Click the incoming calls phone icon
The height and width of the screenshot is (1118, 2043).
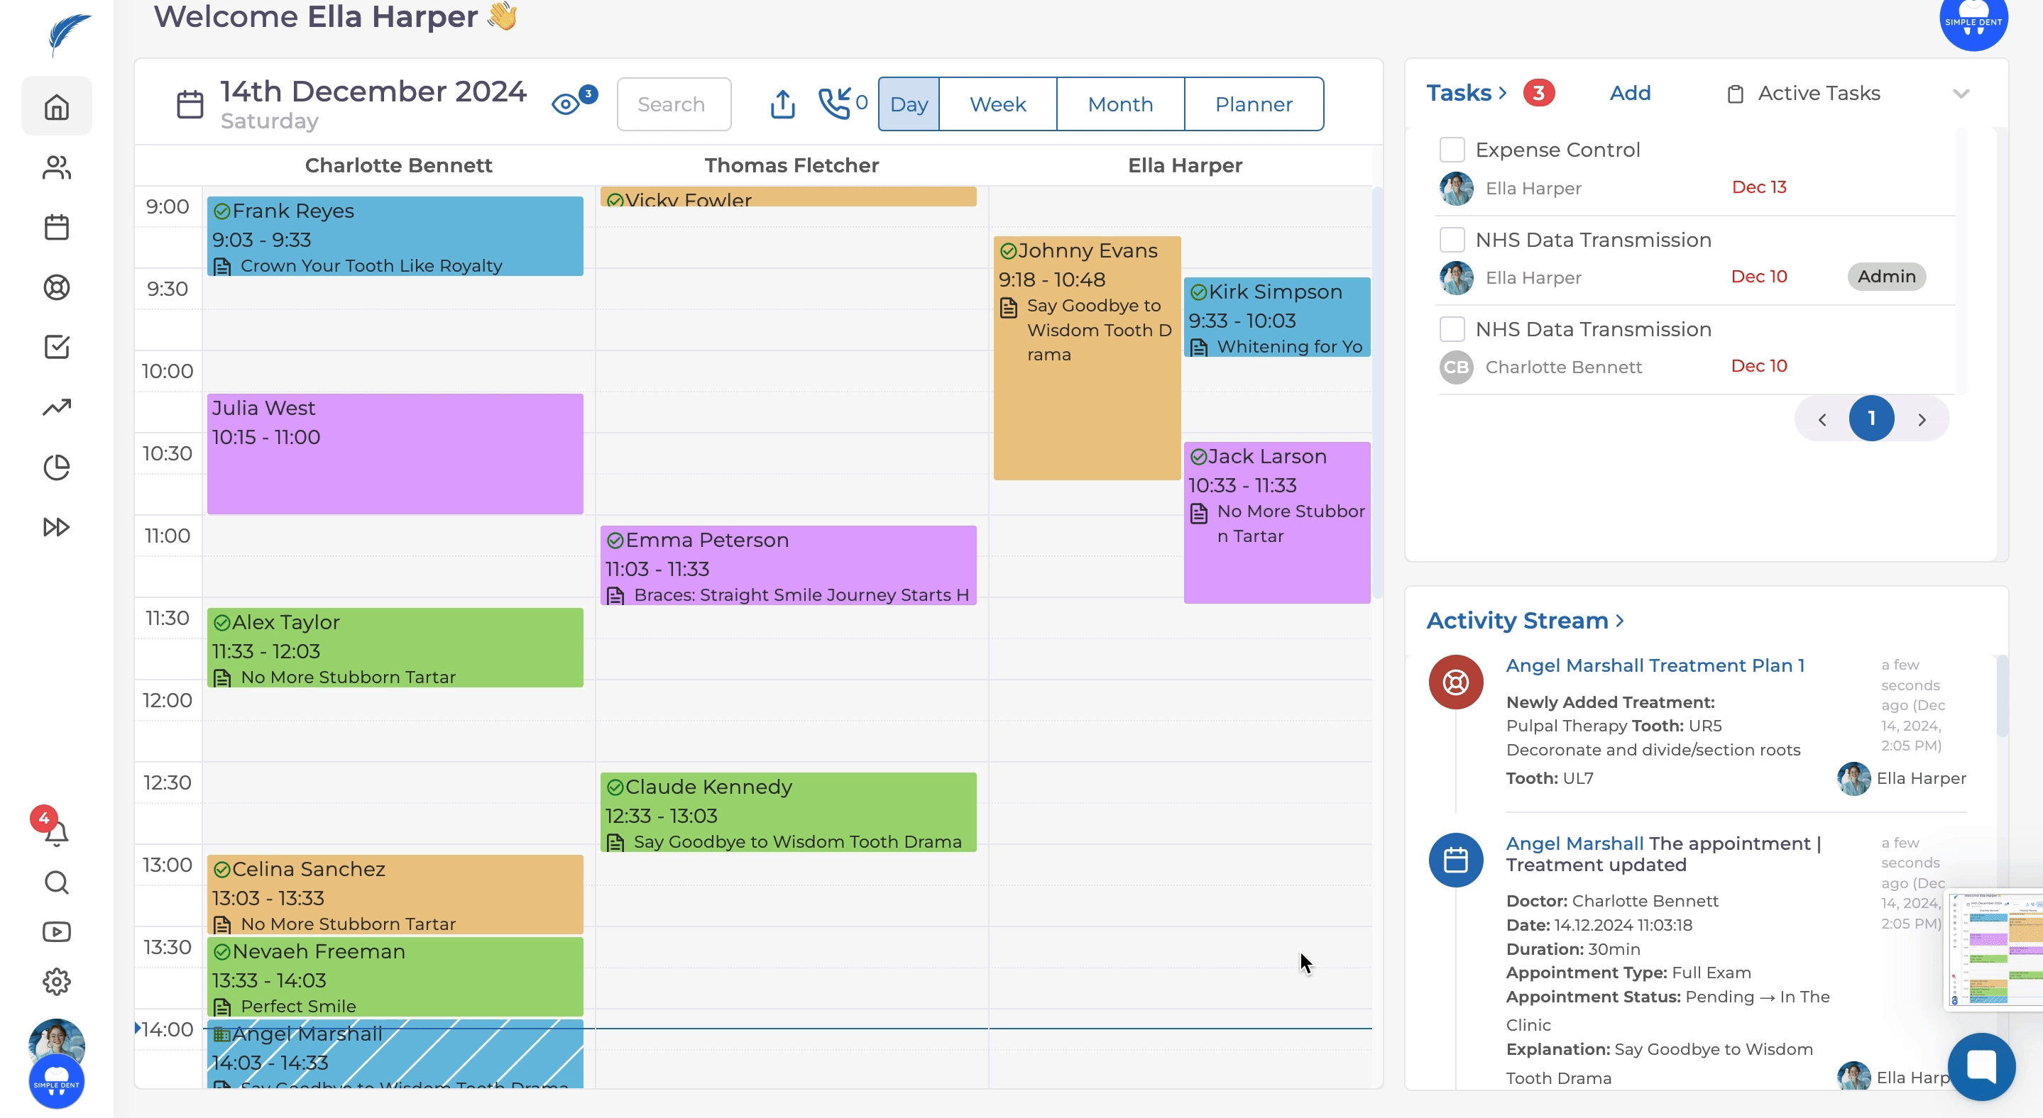click(834, 104)
